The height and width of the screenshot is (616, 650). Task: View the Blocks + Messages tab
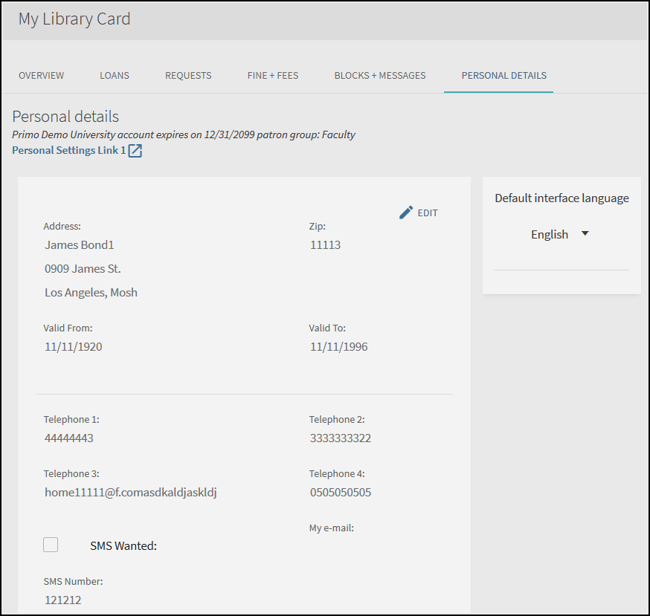click(380, 75)
